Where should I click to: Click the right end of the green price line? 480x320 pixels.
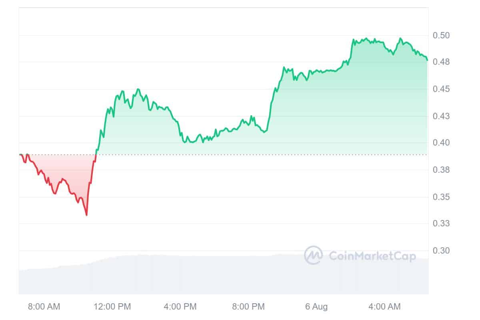[427, 60]
